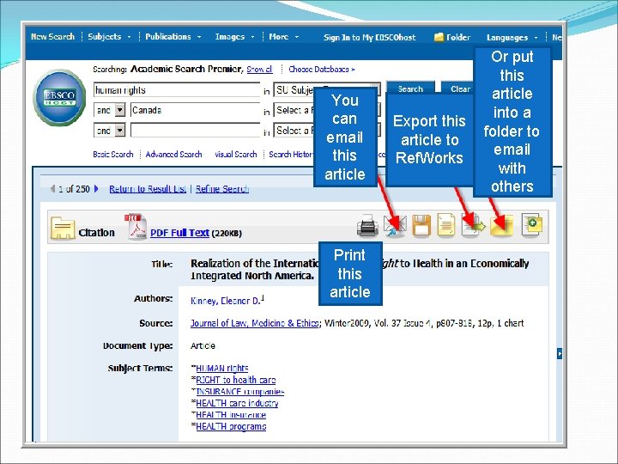The width and height of the screenshot is (618, 464).
Task: Switch to Basic Search
Action: coord(113,155)
